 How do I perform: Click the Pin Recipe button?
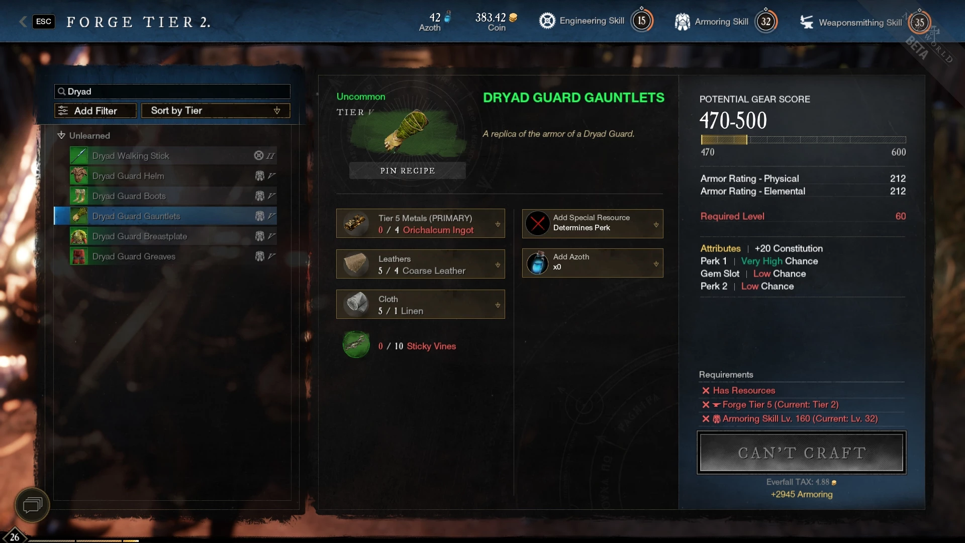[x=408, y=170]
